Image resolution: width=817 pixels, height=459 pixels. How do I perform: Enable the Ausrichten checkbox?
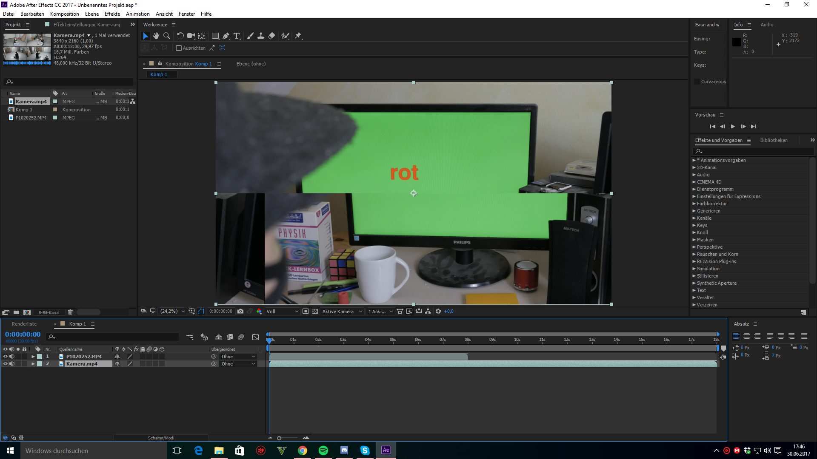[x=179, y=48]
